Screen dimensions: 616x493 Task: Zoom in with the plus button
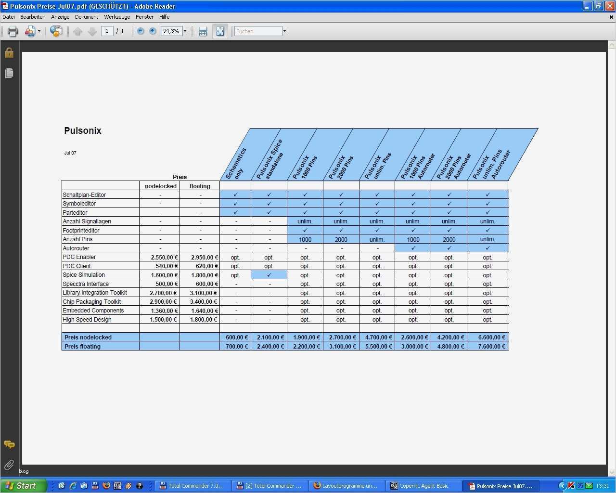(153, 31)
